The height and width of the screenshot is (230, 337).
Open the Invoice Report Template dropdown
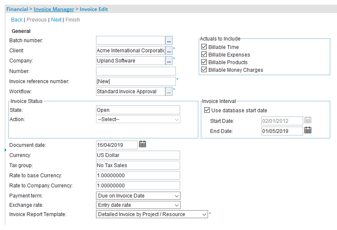coord(152,214)
